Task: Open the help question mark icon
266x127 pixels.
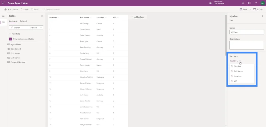Action: point(256,3)
